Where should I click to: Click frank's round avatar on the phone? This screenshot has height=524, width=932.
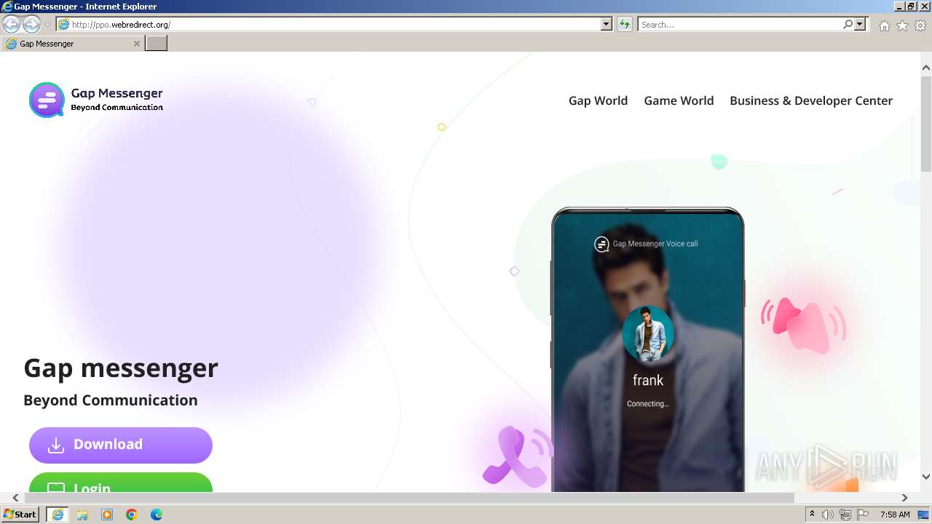coord(647,333)
